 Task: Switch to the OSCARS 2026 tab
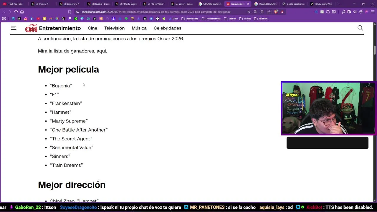tap(210, 4)
